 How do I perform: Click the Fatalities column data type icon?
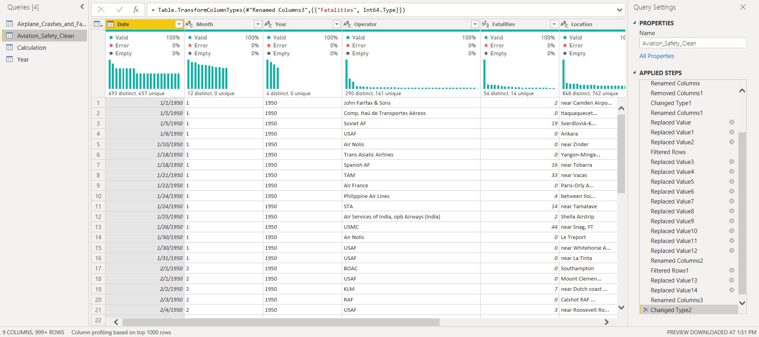[485, 24]
